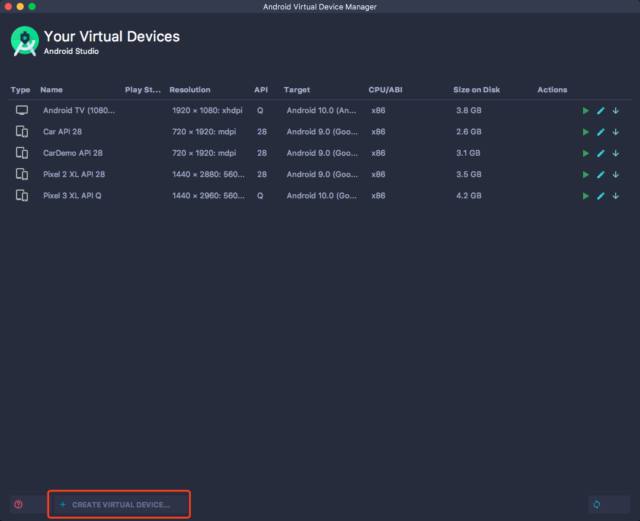Screen dimensions: 640x521
Task: Select the Android TV (1080... device name
Action: coord(79,111)
